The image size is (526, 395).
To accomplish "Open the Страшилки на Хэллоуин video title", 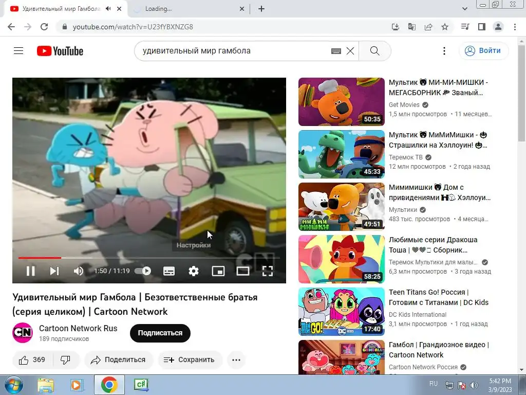I will click(x=438, y=140).
